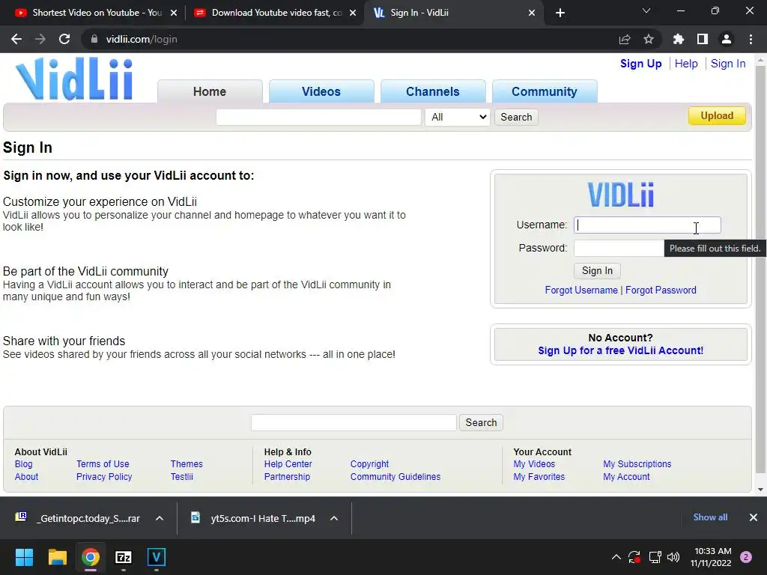
Task: Open the Forgot Password link
Action: click(661, 290)
